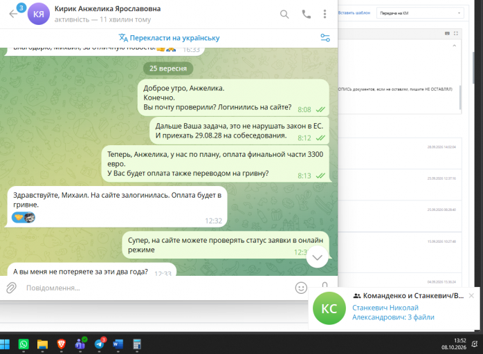Click the green КС notification avatar
The width and height of the screenshot is (483, 354).
coord(329,308)
